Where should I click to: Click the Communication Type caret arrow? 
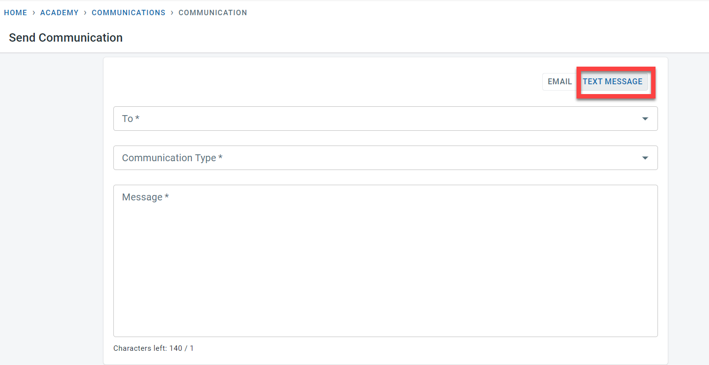[x=645, y=158]
